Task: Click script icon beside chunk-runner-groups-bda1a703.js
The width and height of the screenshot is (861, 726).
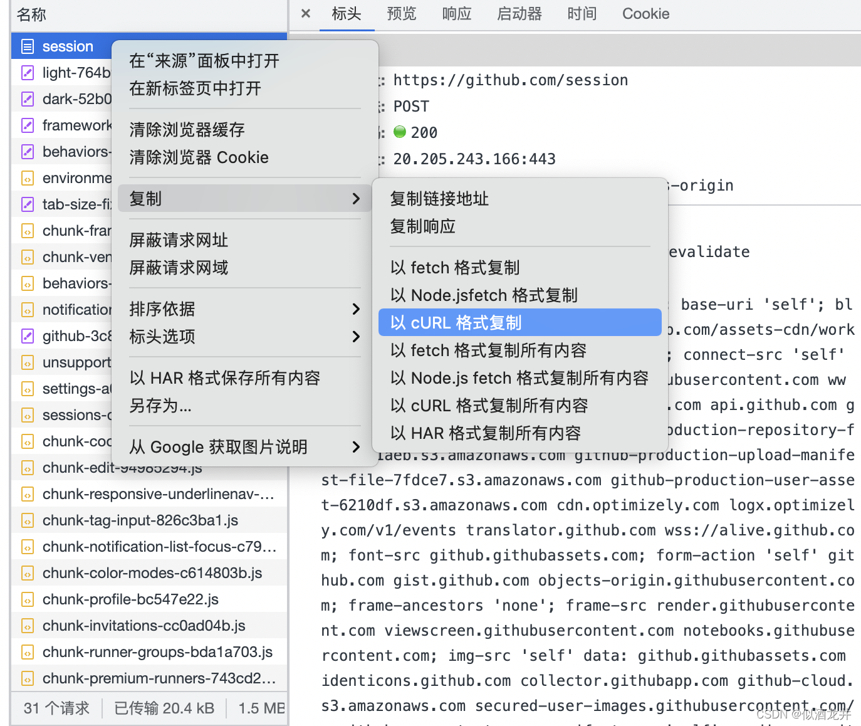Action: pyautogui.click(x=28, y=652)
